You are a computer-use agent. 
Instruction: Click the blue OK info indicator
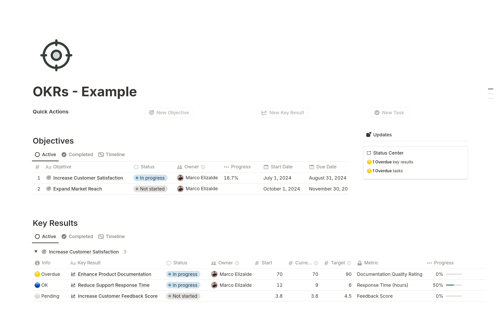[x=37, y=285]
